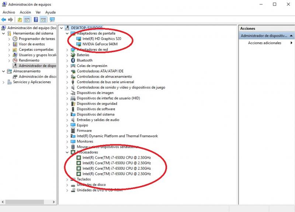Collapse Herramientas del sistema in left tree
The image size is (295, 212).
pyautogui.click(x=3, y=33)
